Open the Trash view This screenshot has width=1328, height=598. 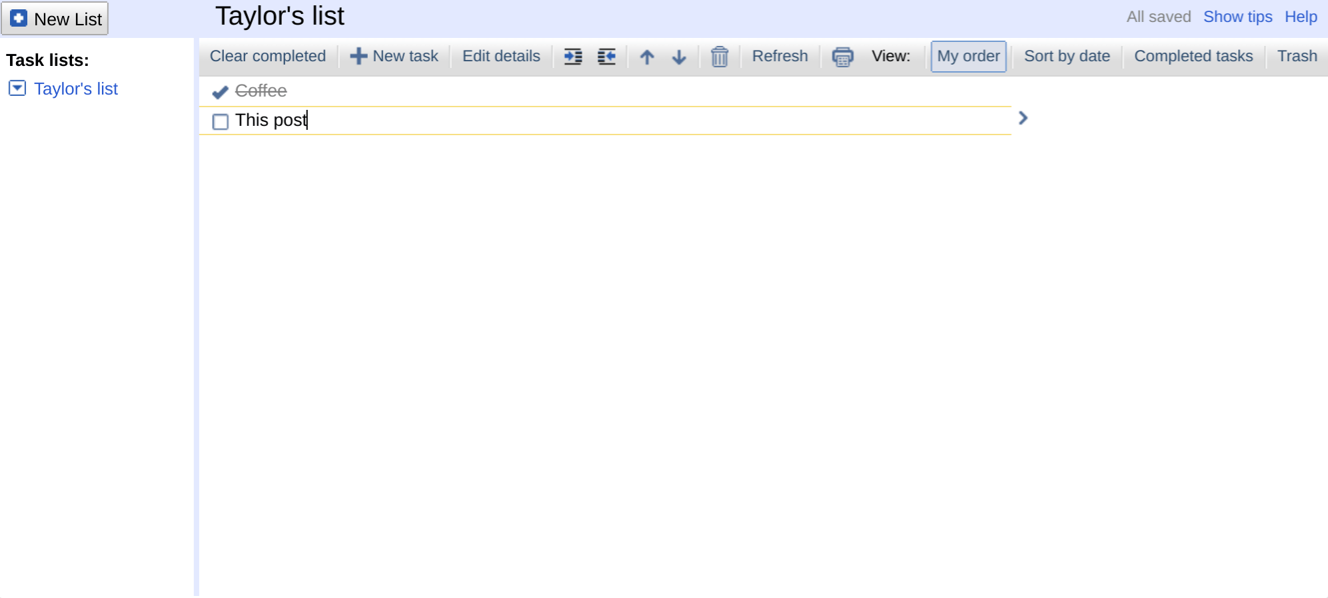1297,56
